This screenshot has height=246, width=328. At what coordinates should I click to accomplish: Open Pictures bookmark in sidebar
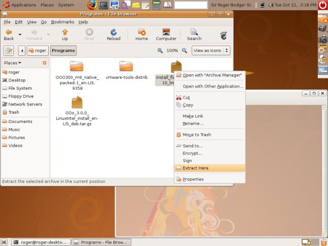tap(25, 137)
